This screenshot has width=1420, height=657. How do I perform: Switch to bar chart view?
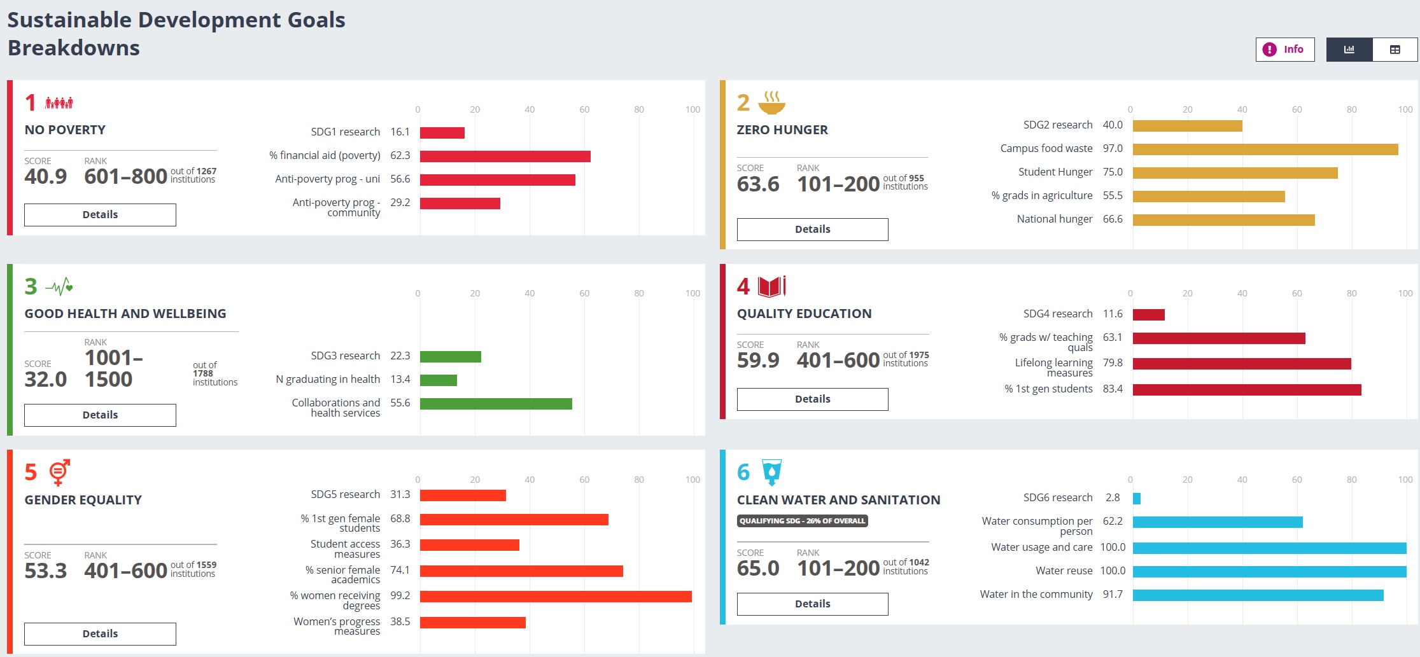coord(1349,50)
